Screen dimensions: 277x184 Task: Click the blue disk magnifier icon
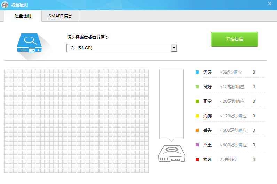pos(29,43)
